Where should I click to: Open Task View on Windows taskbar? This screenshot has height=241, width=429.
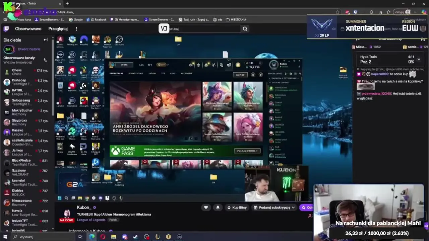coord(80,237)
